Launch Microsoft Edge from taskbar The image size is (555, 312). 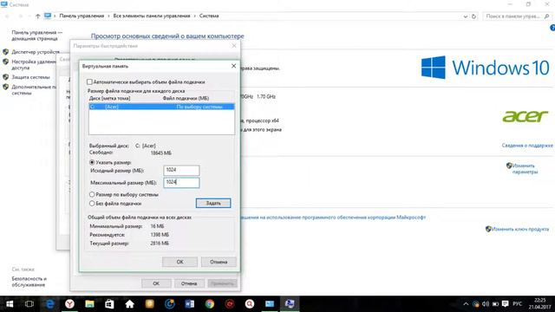(49, 304)
